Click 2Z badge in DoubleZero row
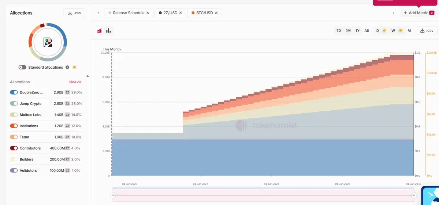This screenshot has width=439, height=205. (x=67, y=92)
